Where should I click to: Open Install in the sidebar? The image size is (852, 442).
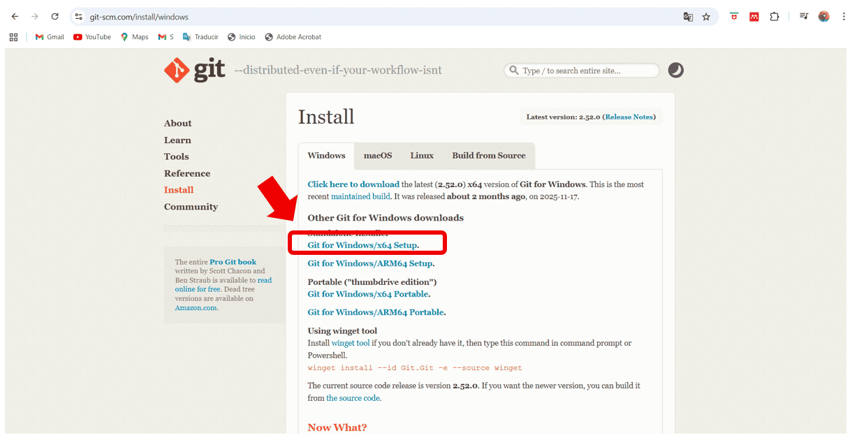click(x=179, y=190)
